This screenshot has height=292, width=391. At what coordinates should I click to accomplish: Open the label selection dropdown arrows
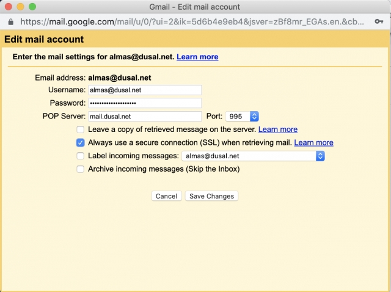click(x=320, y=156)
